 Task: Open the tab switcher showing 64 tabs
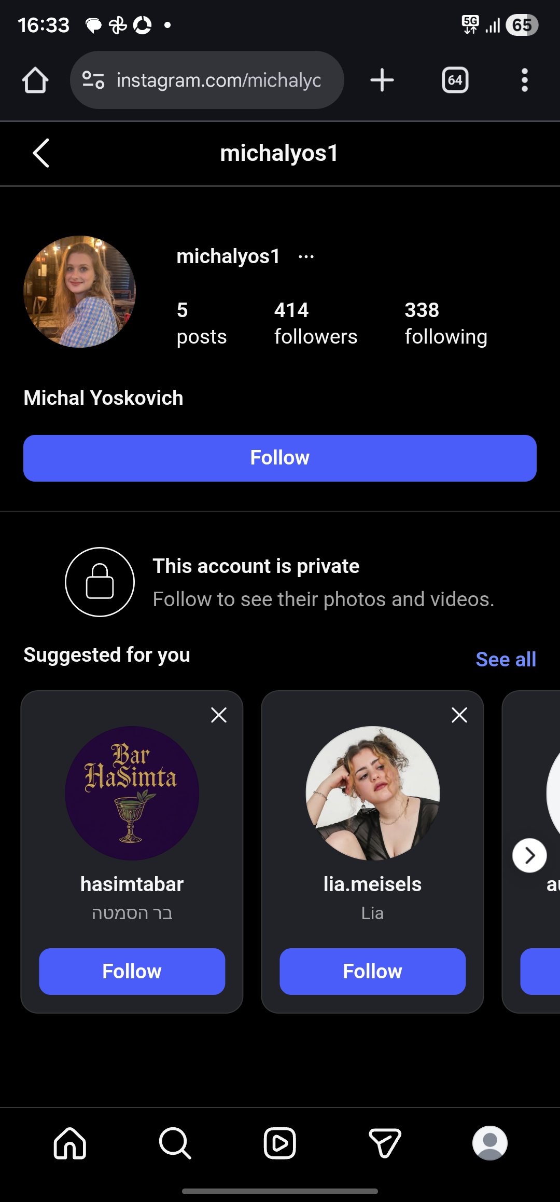(x=455, y=80)
